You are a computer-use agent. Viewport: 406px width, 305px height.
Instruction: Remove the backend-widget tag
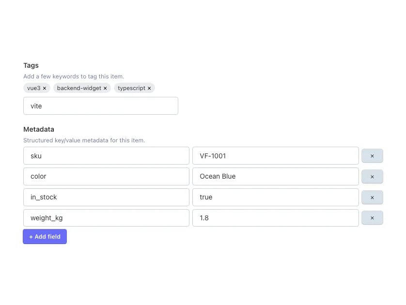point(105,88)
